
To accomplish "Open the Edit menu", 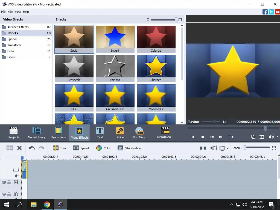I will 10,12.
